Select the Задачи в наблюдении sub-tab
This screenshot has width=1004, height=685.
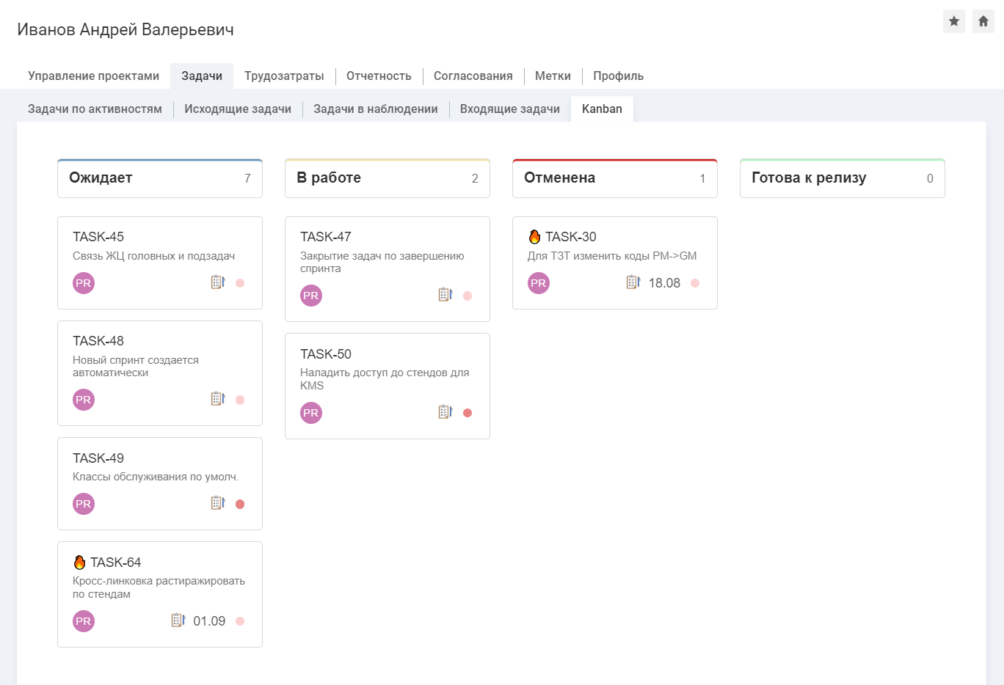click(x=375, y=109)
